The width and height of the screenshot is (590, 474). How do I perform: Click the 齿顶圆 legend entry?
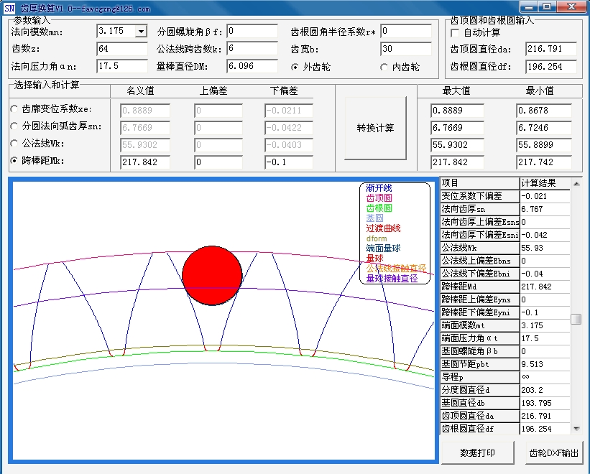[379, 198]
